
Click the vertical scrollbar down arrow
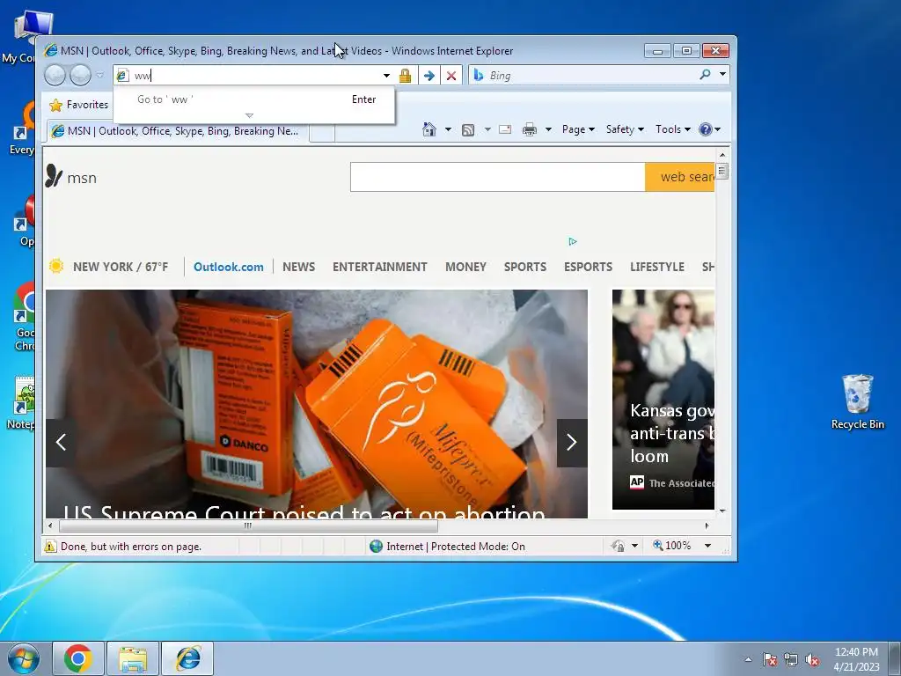[722, 511]
